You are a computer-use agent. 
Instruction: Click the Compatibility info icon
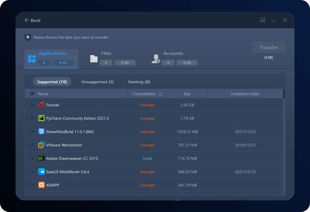coord(160,94)
